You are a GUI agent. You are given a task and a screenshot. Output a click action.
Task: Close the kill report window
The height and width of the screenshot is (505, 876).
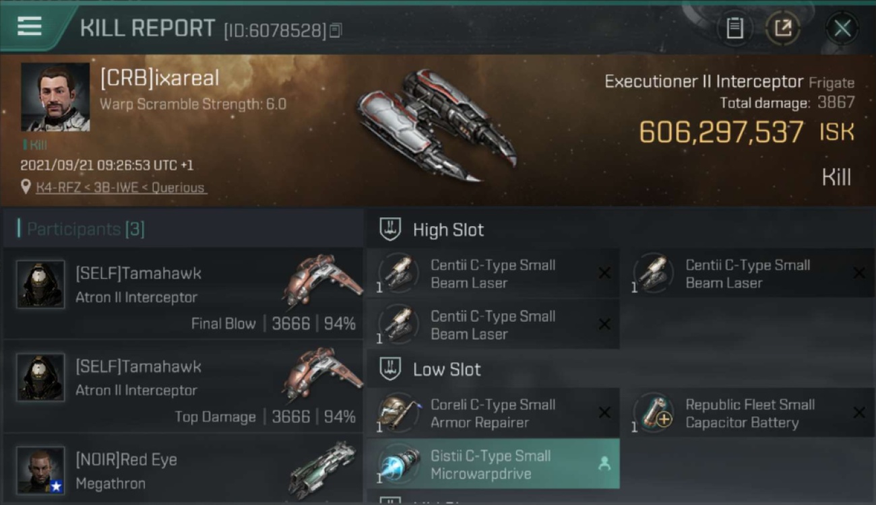(842, 28)
